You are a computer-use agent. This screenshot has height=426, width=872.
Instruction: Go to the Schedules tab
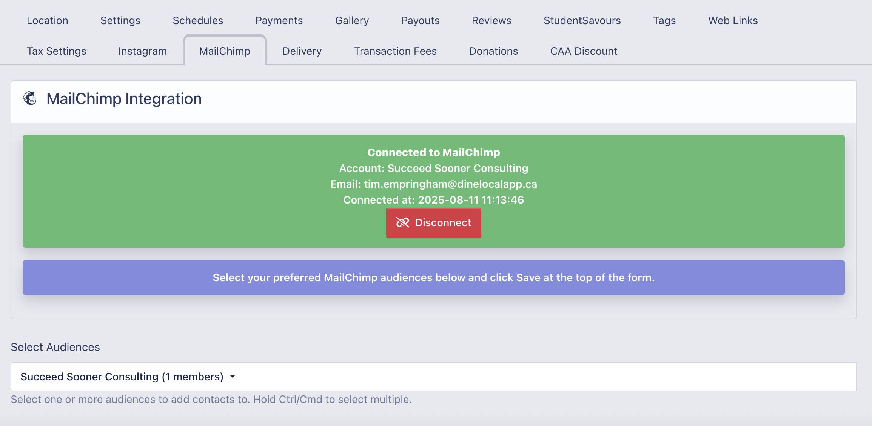[x=198, y=20]
